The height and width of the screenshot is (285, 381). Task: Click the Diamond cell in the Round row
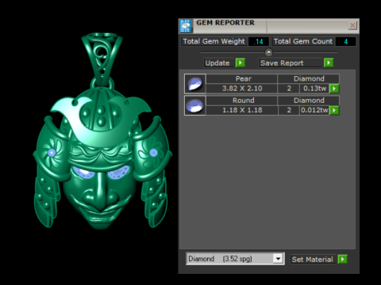click(x=309, y=101)
